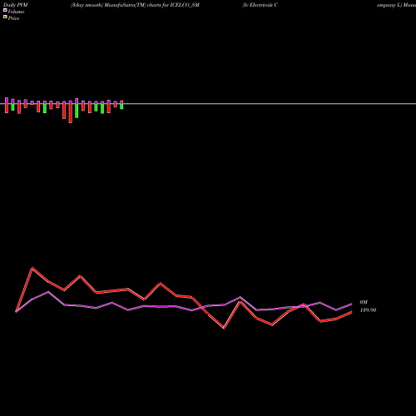This screenshot has width=416, height=416.
Task: Click the tallest red bar in histogram
Action: coord(71,113)
